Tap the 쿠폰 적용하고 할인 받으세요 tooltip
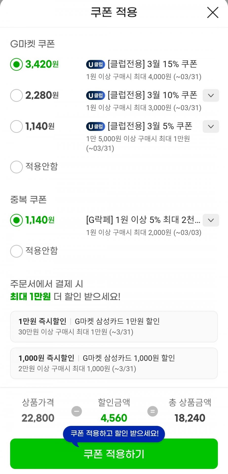Image resolution: width=228 pixels, height=474 pixels. [x=114, y=433]
